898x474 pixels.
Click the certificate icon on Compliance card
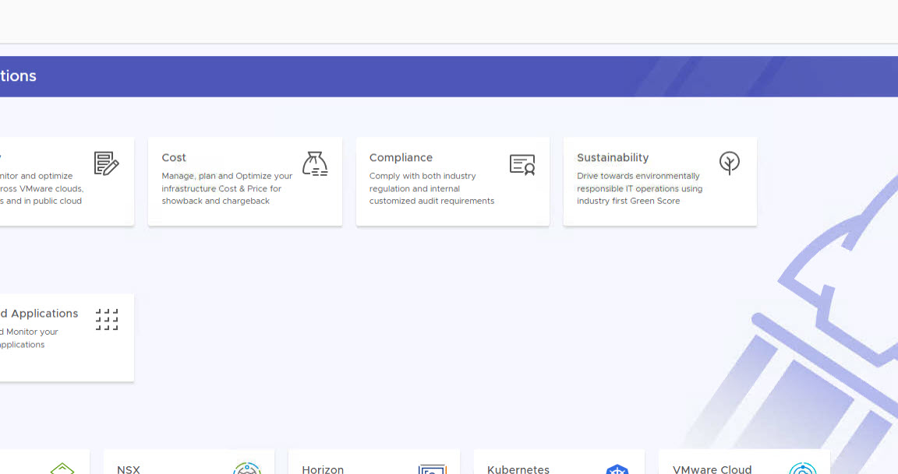(522, 164)
